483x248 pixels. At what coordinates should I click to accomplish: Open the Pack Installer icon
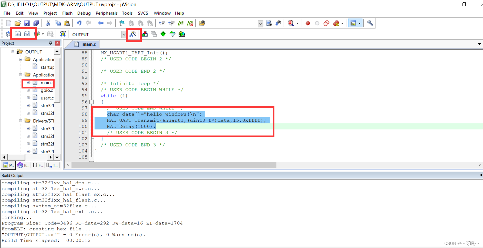click(182, 34)
